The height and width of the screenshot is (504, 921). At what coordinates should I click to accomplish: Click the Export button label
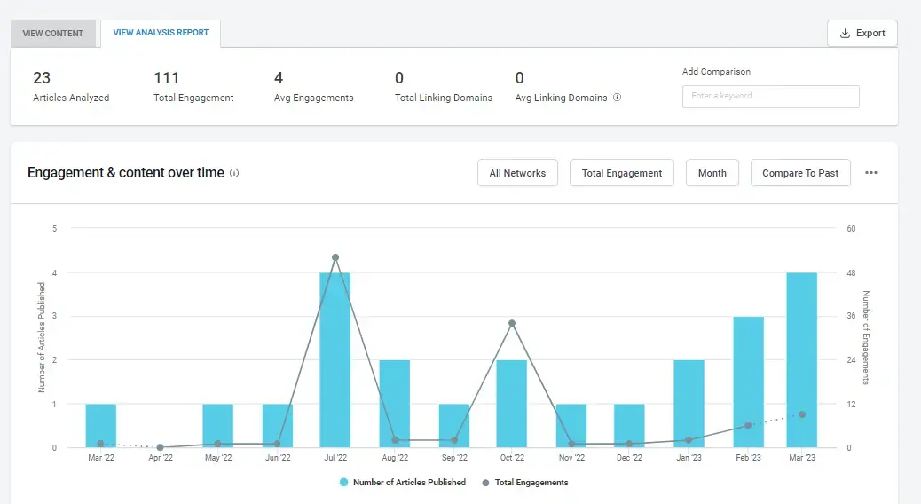click(x=870, y=34)
